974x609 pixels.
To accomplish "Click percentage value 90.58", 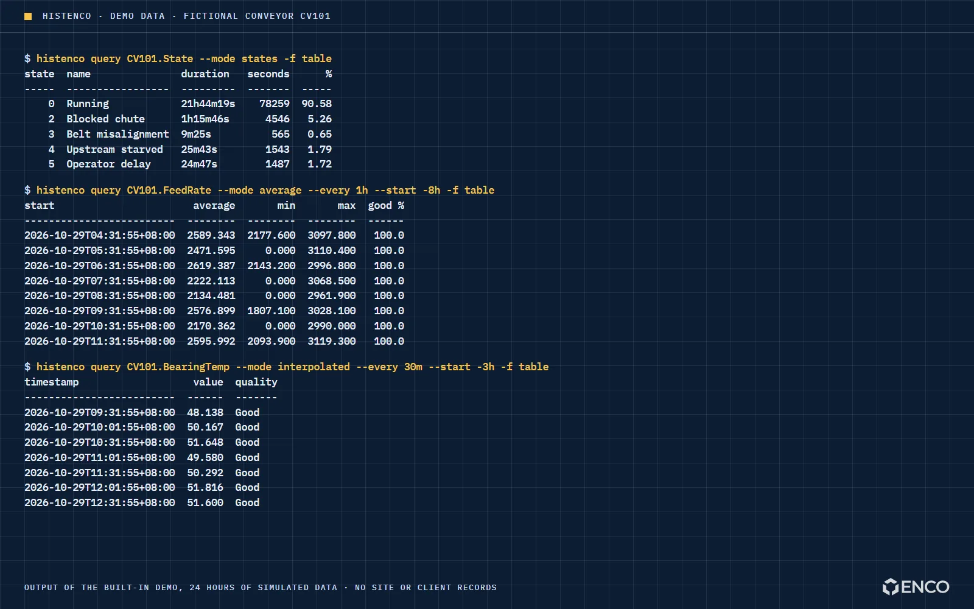I will point(317,104).
